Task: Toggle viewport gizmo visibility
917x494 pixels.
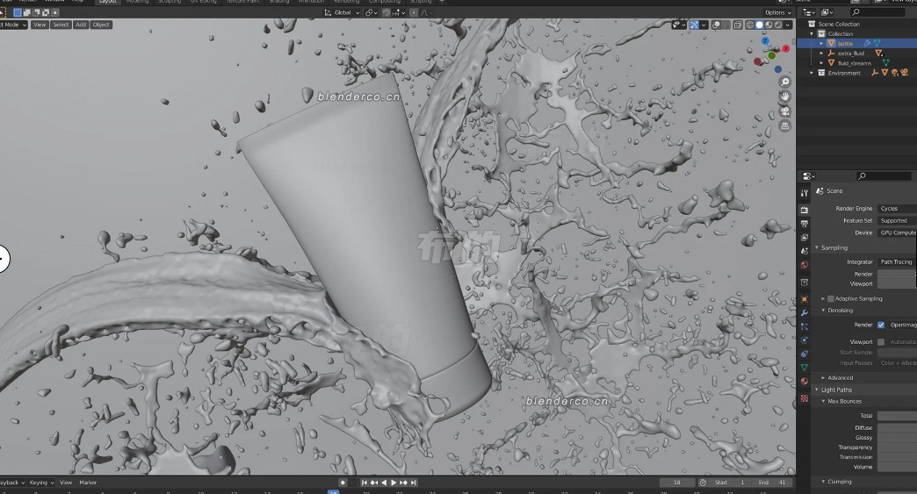Action: pos(694,25)
